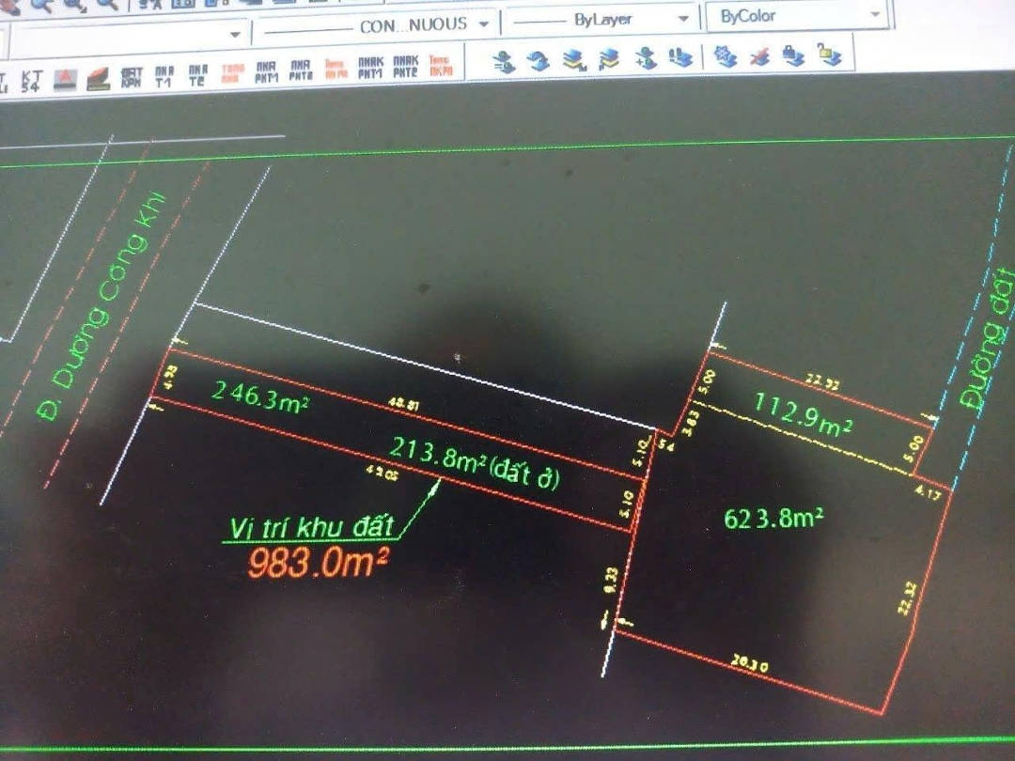Viewport: 1015px width, 761px height.
Task: Toggle Layer Off icon with red cross
Action: pos(759,58)
